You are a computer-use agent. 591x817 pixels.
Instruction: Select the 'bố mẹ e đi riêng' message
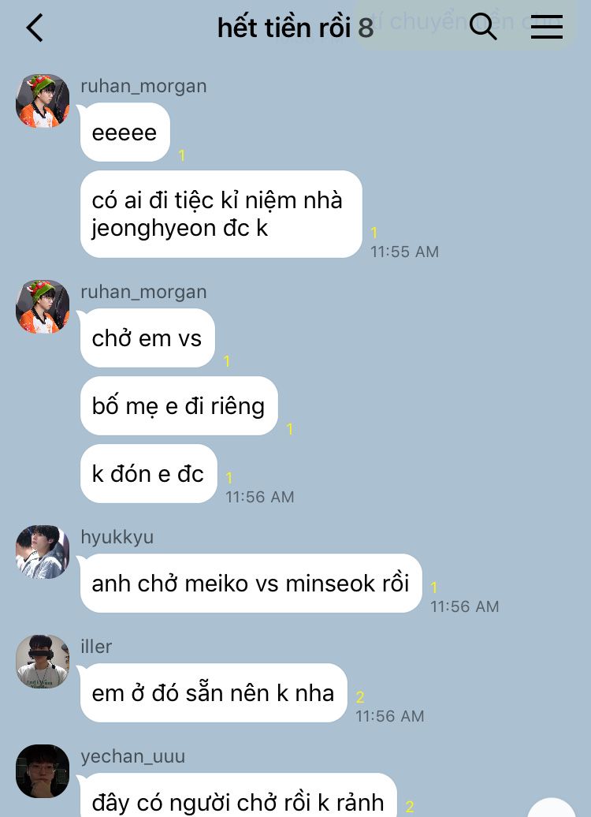[x=179, y=406]
